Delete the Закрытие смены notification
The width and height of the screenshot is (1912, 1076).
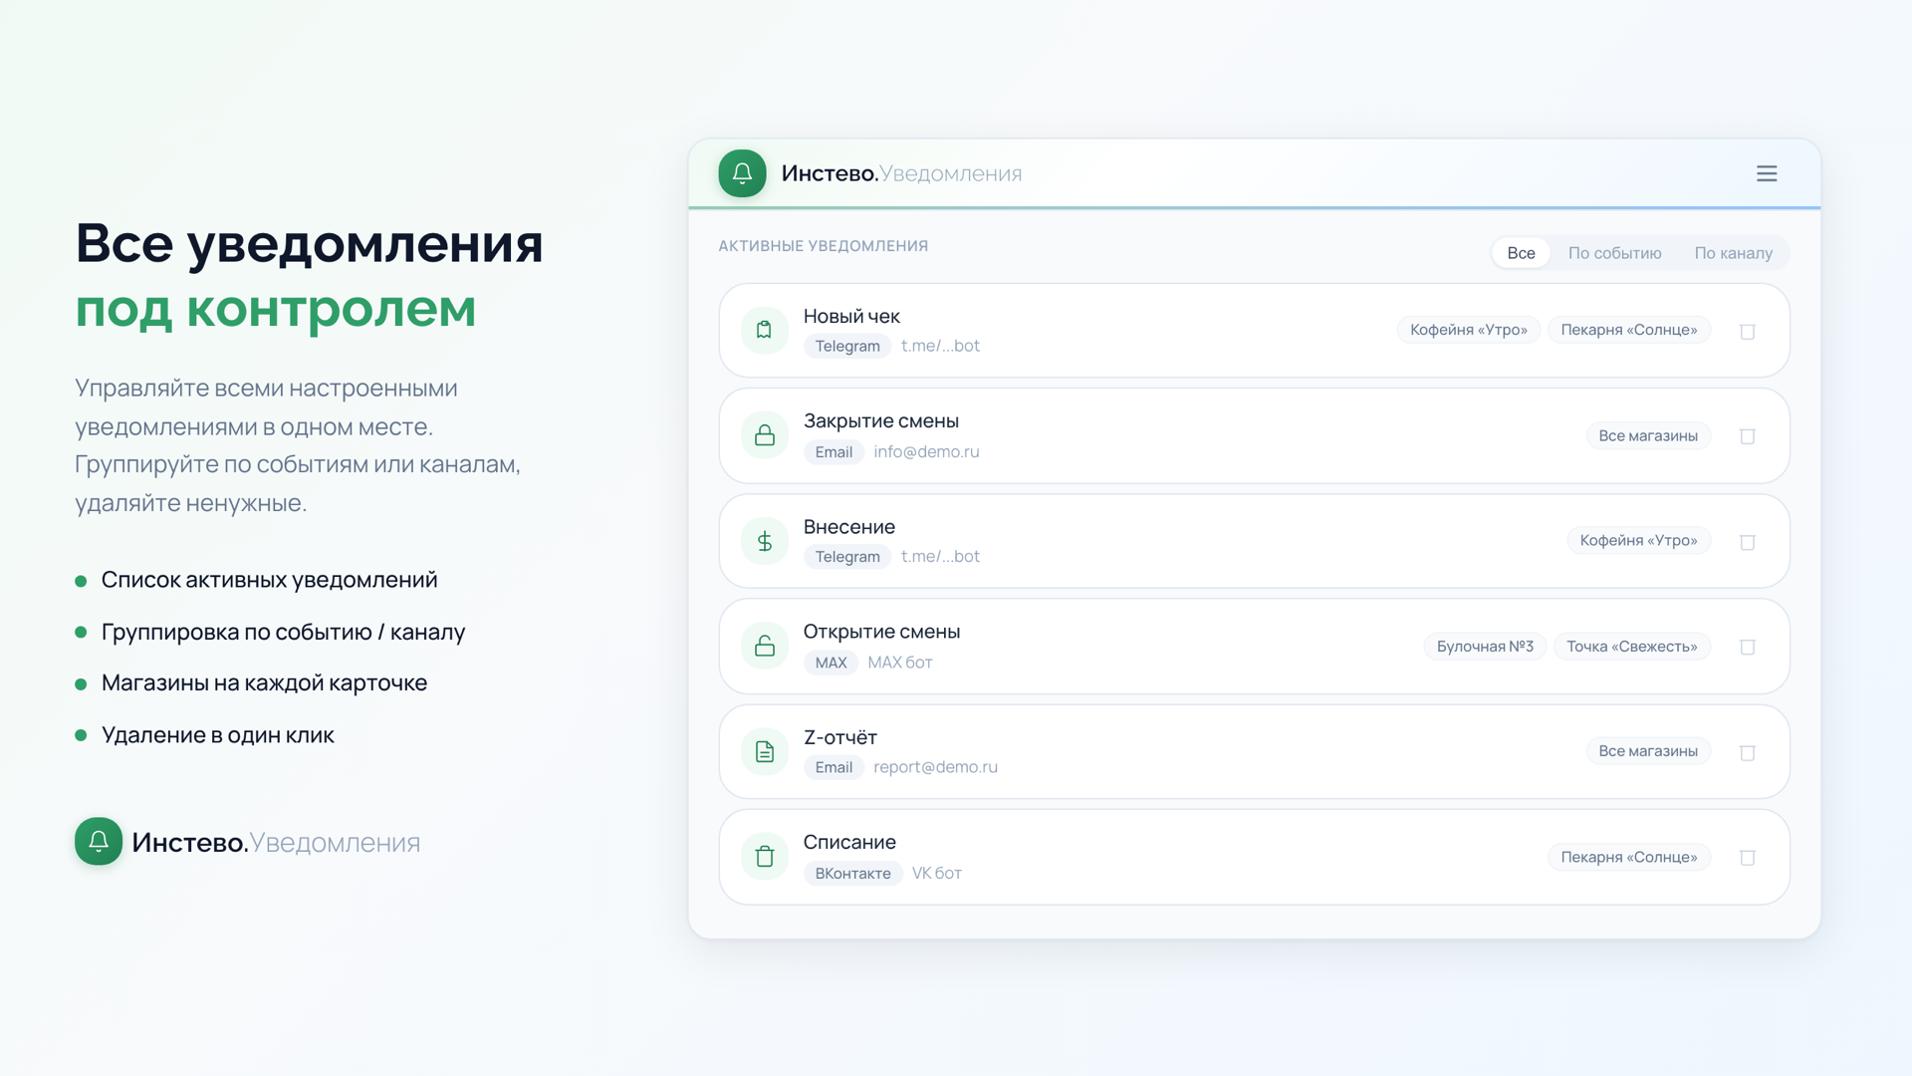pyautogui.click(x=1747, y=436)
